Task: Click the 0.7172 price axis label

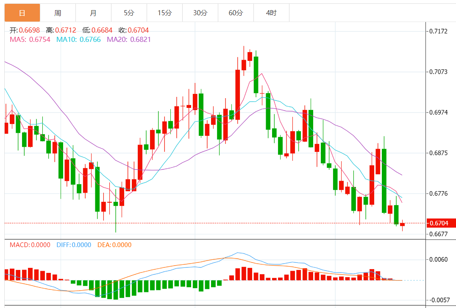Action: point(438,31)
